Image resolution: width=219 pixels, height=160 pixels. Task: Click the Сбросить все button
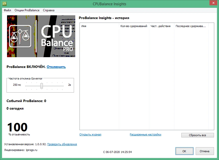(197, 135)
